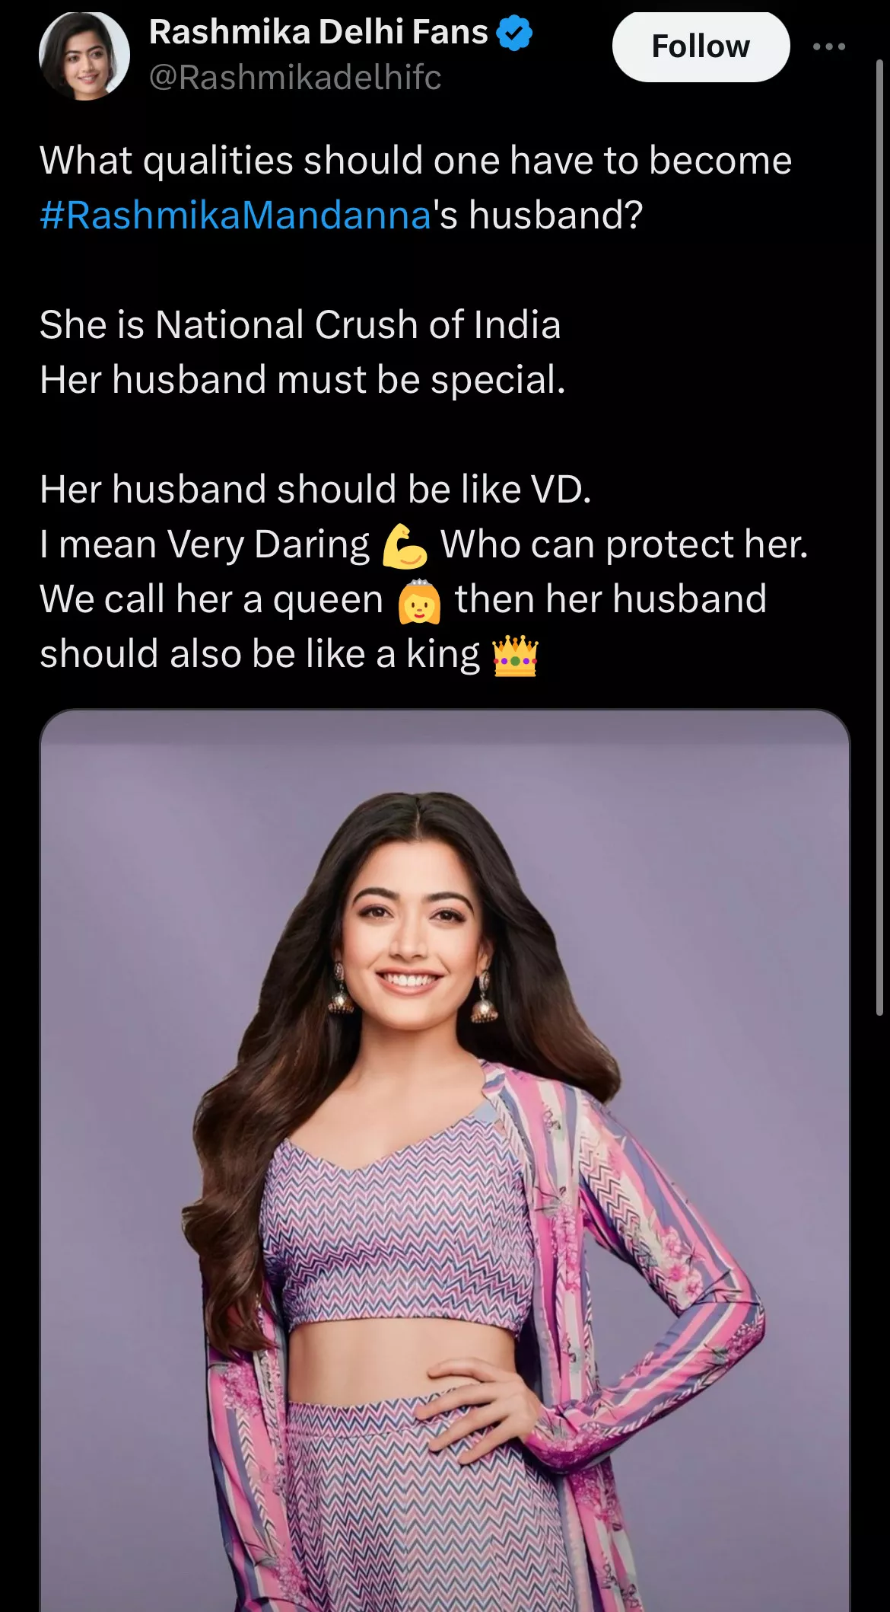Click 'She is National Crush of India' text

(x=300, y=324)
